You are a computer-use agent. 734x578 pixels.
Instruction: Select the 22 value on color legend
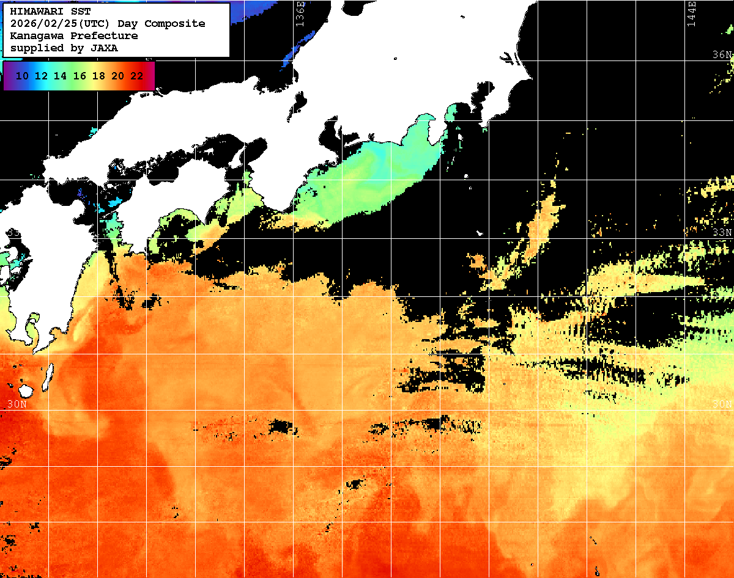pos(137,76)
